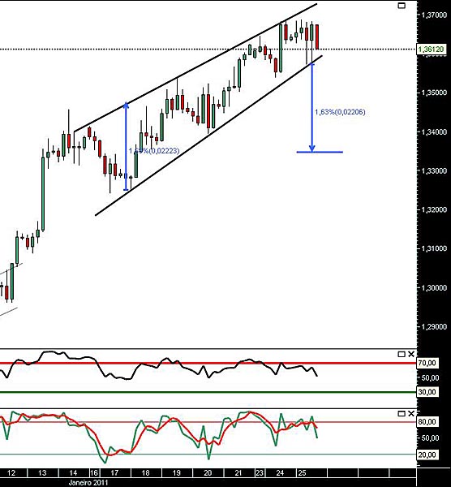Click date 24 on time axis
Viewport: 451px width, 487px height.
click(280, 472)
